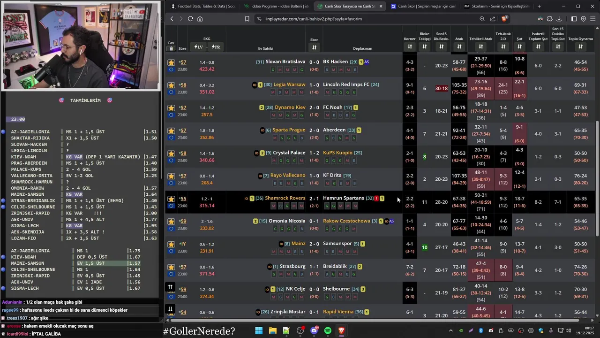600x338 pixels.
Task: Toggle favorite star for Sparta Prague row
Action: [x=171, y=131]
